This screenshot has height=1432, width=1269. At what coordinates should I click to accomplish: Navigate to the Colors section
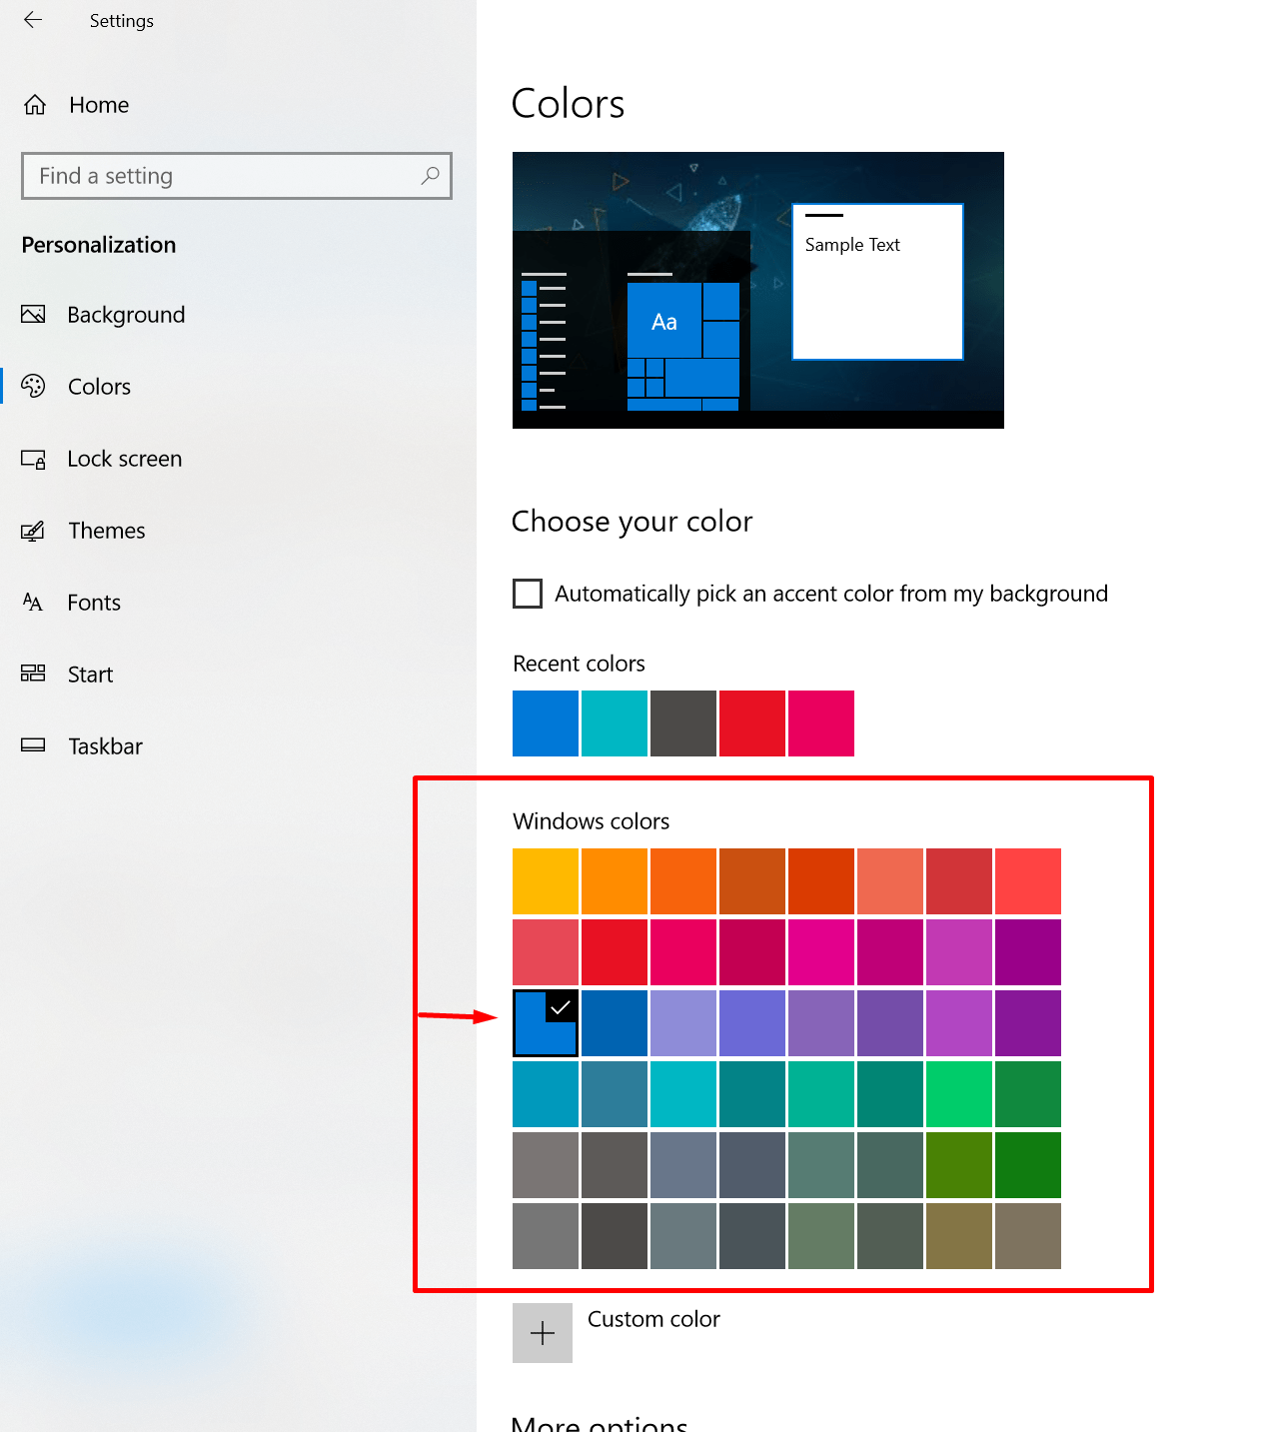point(98,386)
